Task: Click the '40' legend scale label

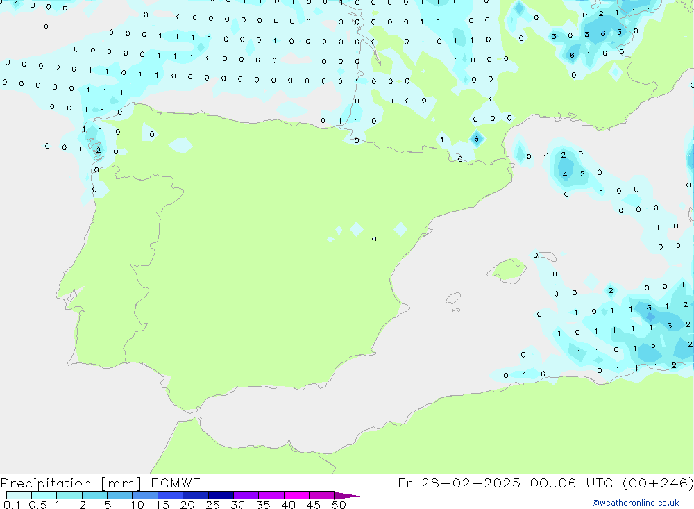Action: coord(289,505)
